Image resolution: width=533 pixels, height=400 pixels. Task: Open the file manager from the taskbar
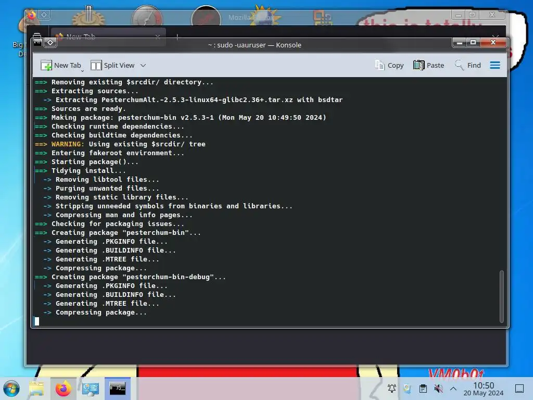coord(36,389)
